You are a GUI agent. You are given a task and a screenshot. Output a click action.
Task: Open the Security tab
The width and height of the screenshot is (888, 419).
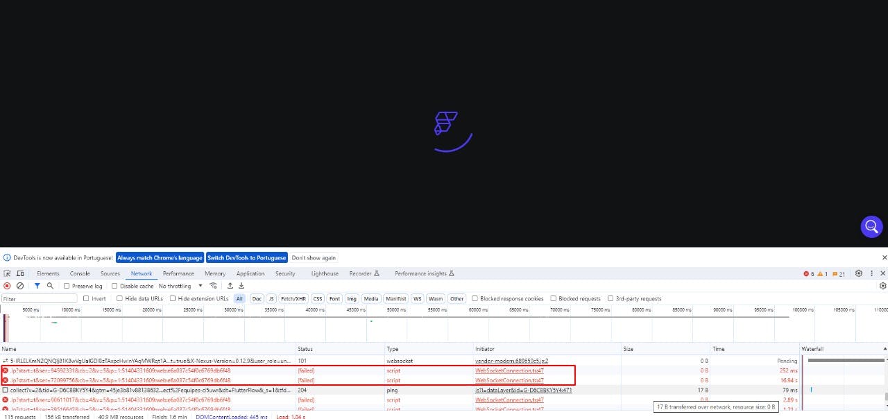[x=285, y=273]
